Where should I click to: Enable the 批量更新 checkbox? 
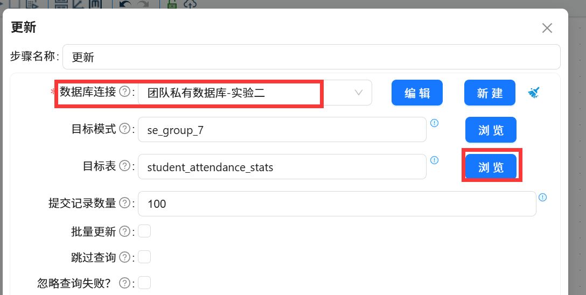(144, 231)
